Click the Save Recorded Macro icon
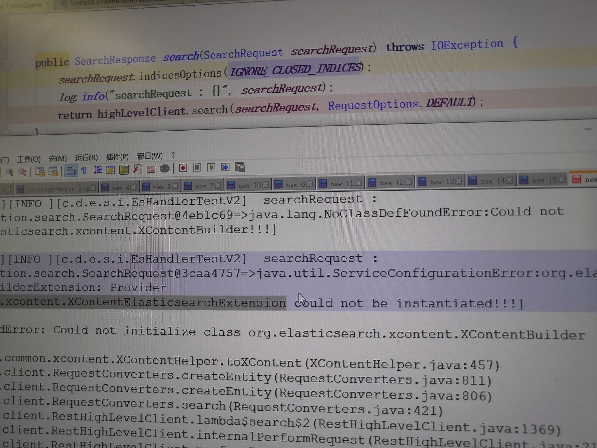This screenshot has width=597, height=448. [x=240, y=167]
